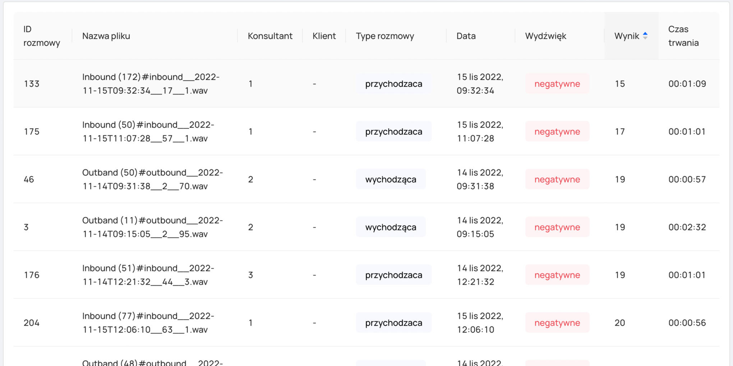
Task: Sort by the Nazwa pliku column header
Action: click(x=106, y=36)
